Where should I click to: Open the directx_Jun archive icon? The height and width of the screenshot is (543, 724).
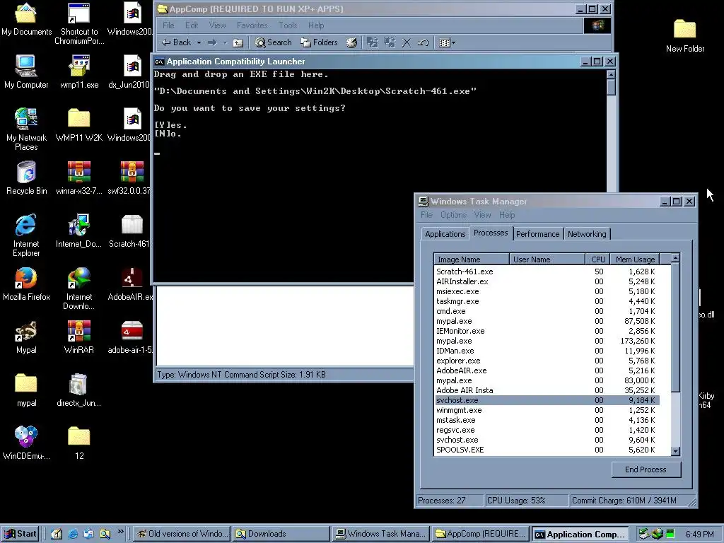[79, 390]
